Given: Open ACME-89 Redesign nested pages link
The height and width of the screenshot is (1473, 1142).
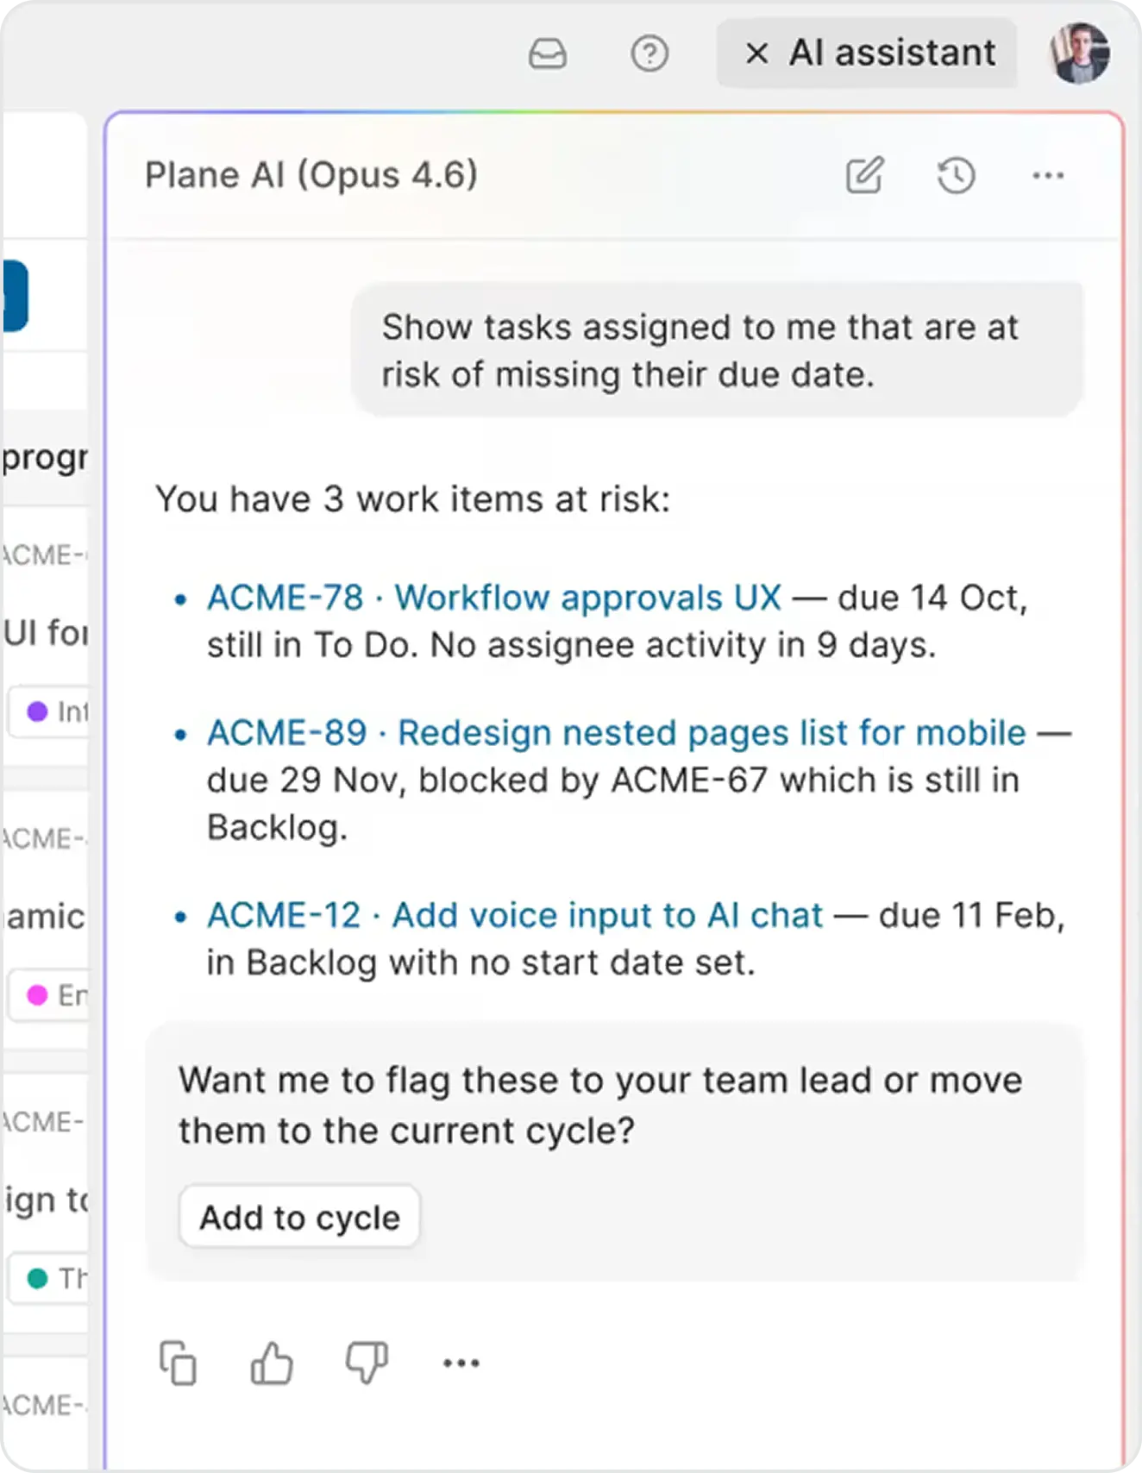Looking at the screenshot, I should (x=616, y=733).
